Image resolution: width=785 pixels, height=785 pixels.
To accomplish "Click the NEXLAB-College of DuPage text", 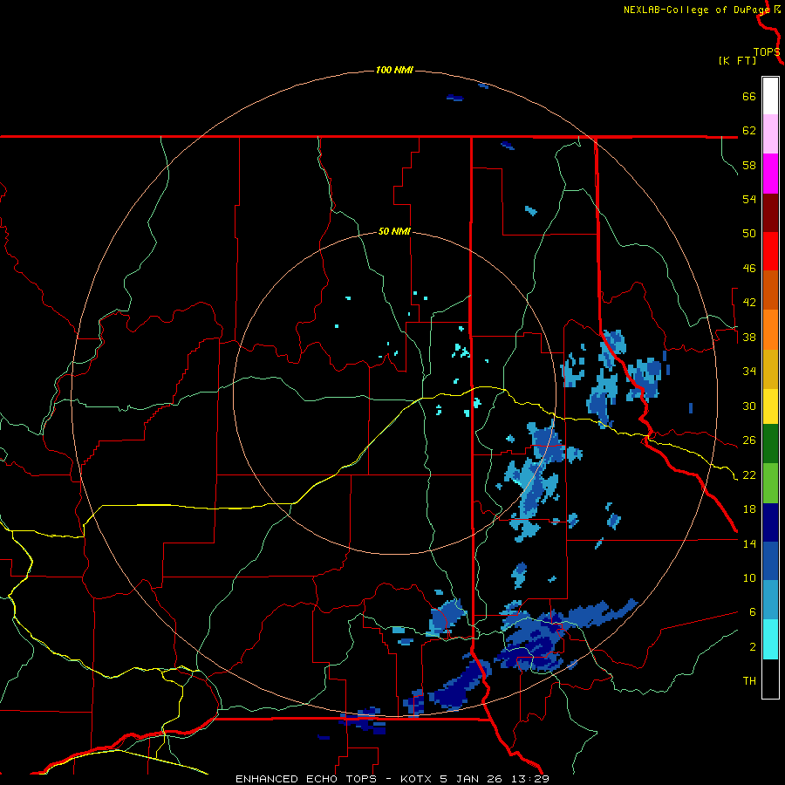I will [699, 10].
